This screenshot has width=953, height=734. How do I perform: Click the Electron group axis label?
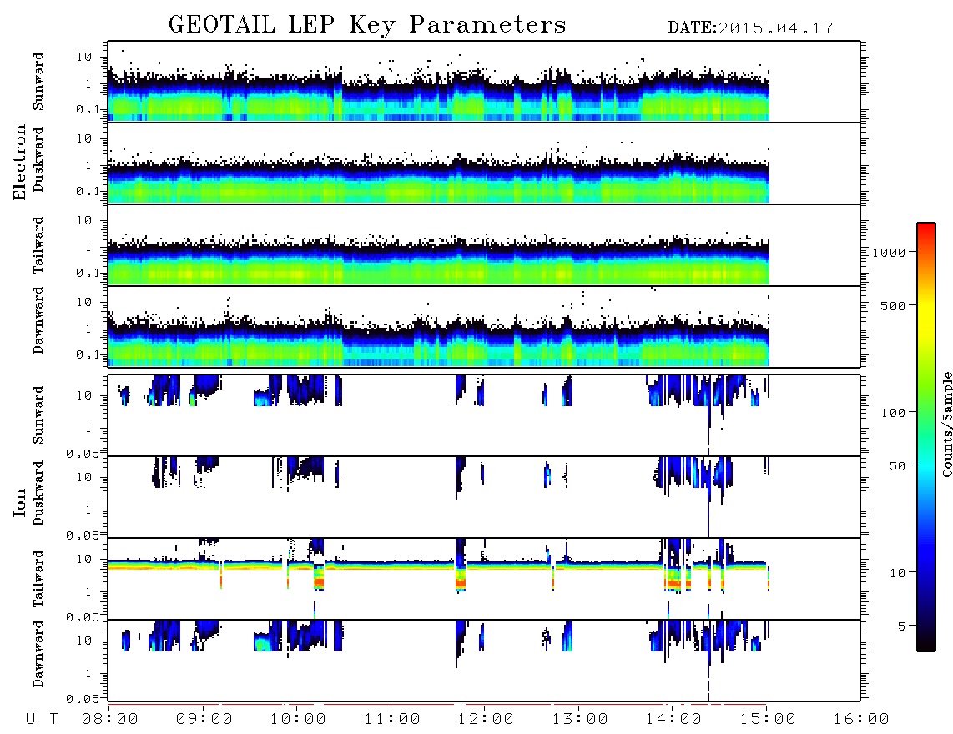(x=19, y=163)
